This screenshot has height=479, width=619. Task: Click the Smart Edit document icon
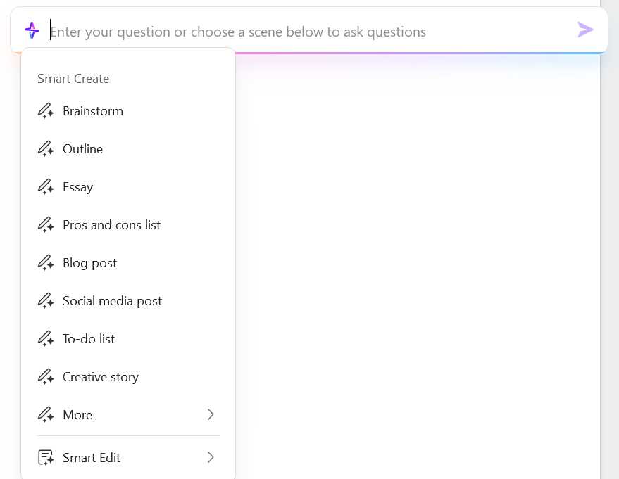pyautogui.click(x=46, y=458)
